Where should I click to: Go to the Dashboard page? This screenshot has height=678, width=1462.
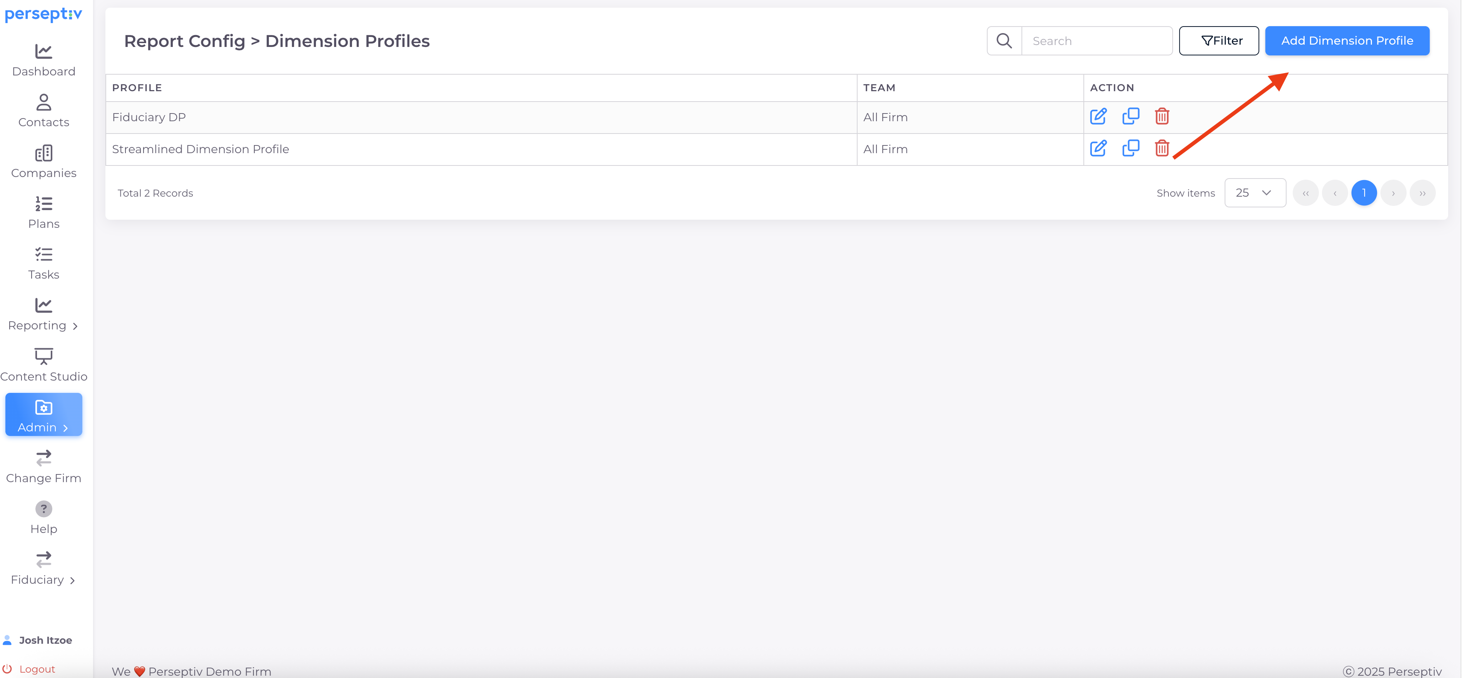[x=44, y=60]
